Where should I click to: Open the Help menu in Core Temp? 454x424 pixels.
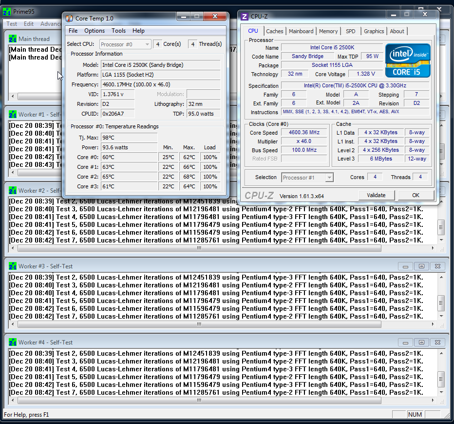[138, 31]
